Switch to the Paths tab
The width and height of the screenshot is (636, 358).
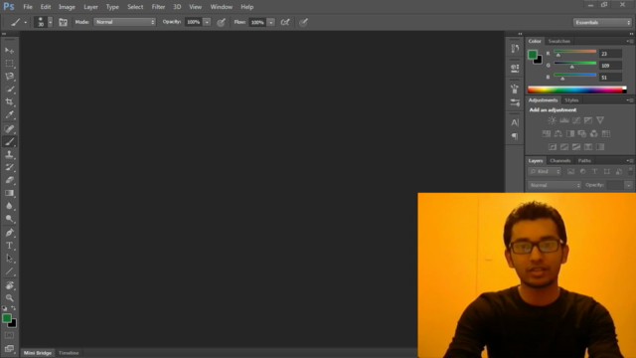tap(584, 161)
